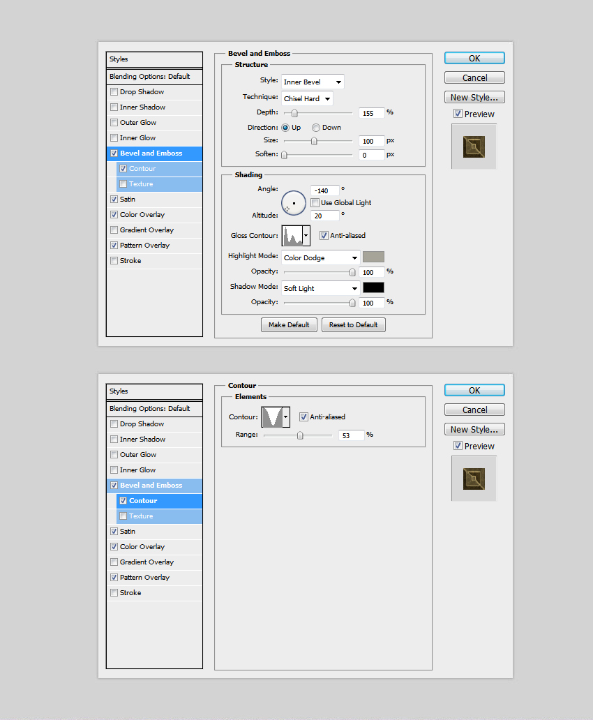Toggle Texture checkbox in lower dialog
The width and height of the screenshot is (593, 720).
coord(123,516)
